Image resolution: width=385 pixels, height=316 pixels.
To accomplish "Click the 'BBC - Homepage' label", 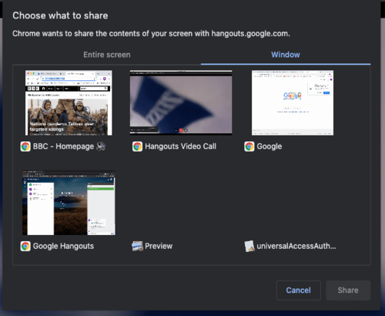I will (63, 146).
